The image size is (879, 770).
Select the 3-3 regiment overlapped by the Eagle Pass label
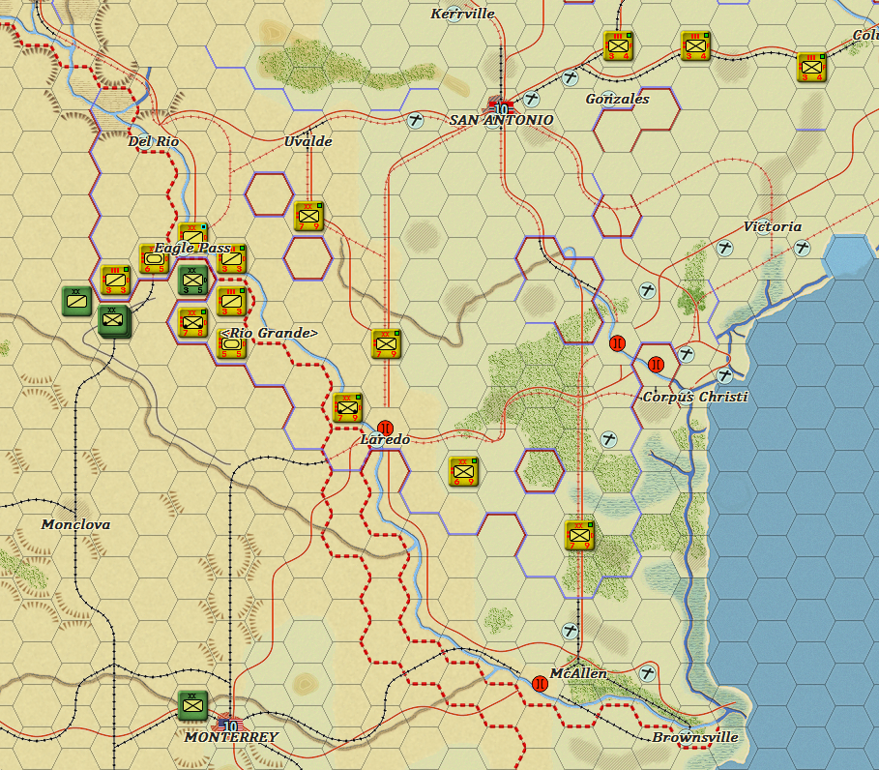[231, 259]
